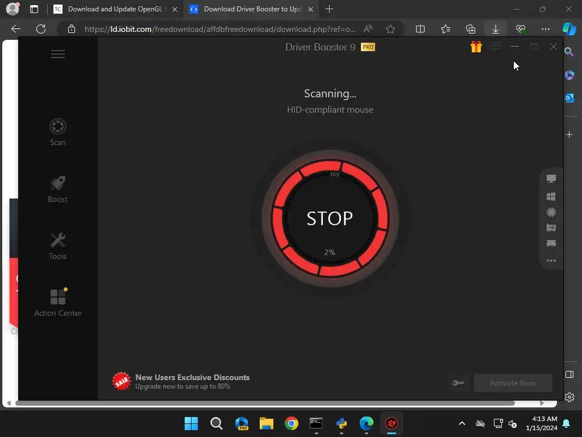Click the Activate Now button

(x=513, y=383)
